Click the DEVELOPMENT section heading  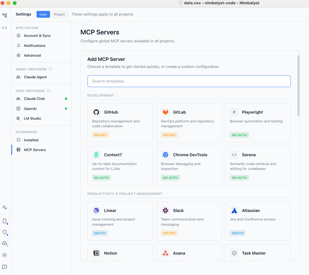101,95
